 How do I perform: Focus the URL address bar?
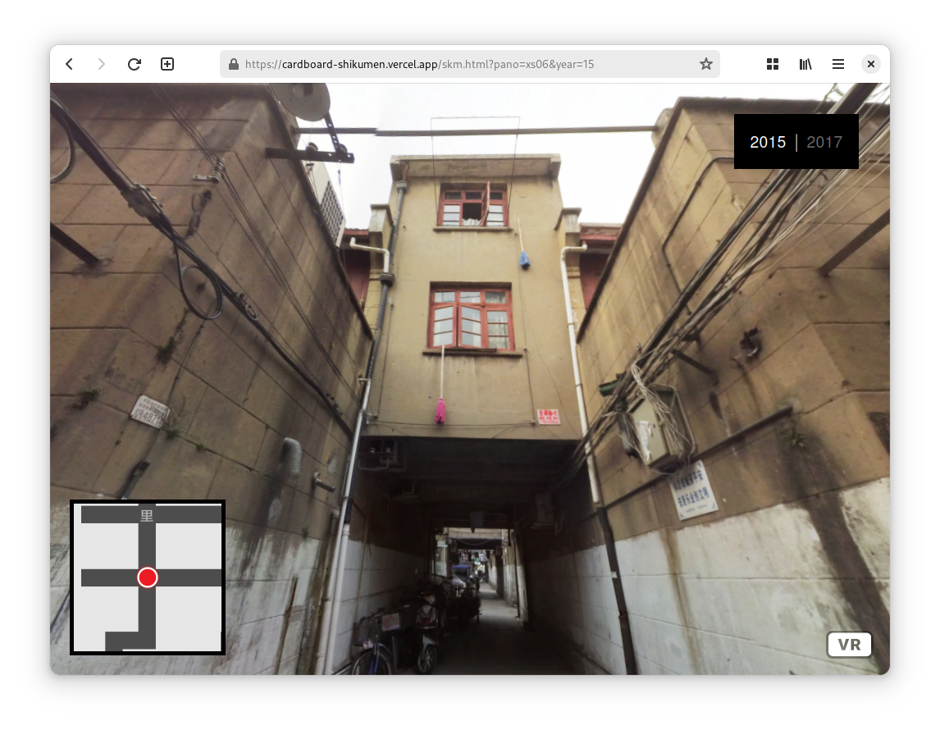468,64
